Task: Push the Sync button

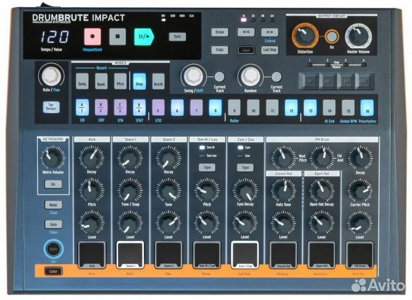Action: pyautogui.click(x=177, y=37)
